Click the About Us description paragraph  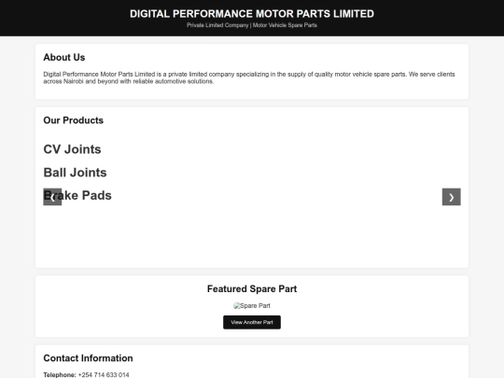[x=249, y=77]
